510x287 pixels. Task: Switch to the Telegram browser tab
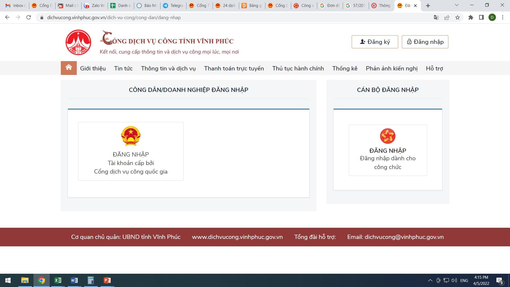click(173, 6)
